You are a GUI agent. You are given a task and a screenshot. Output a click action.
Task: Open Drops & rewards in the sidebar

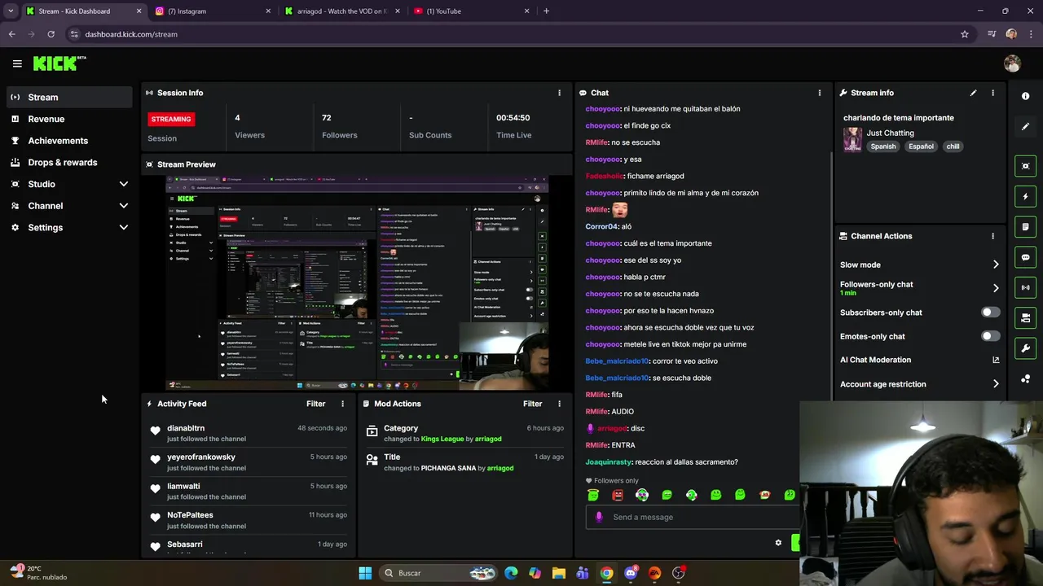click(x=69, y=162)
